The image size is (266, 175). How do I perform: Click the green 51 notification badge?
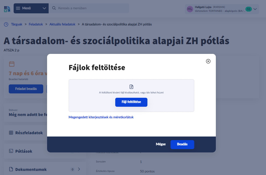coord(249,9)
